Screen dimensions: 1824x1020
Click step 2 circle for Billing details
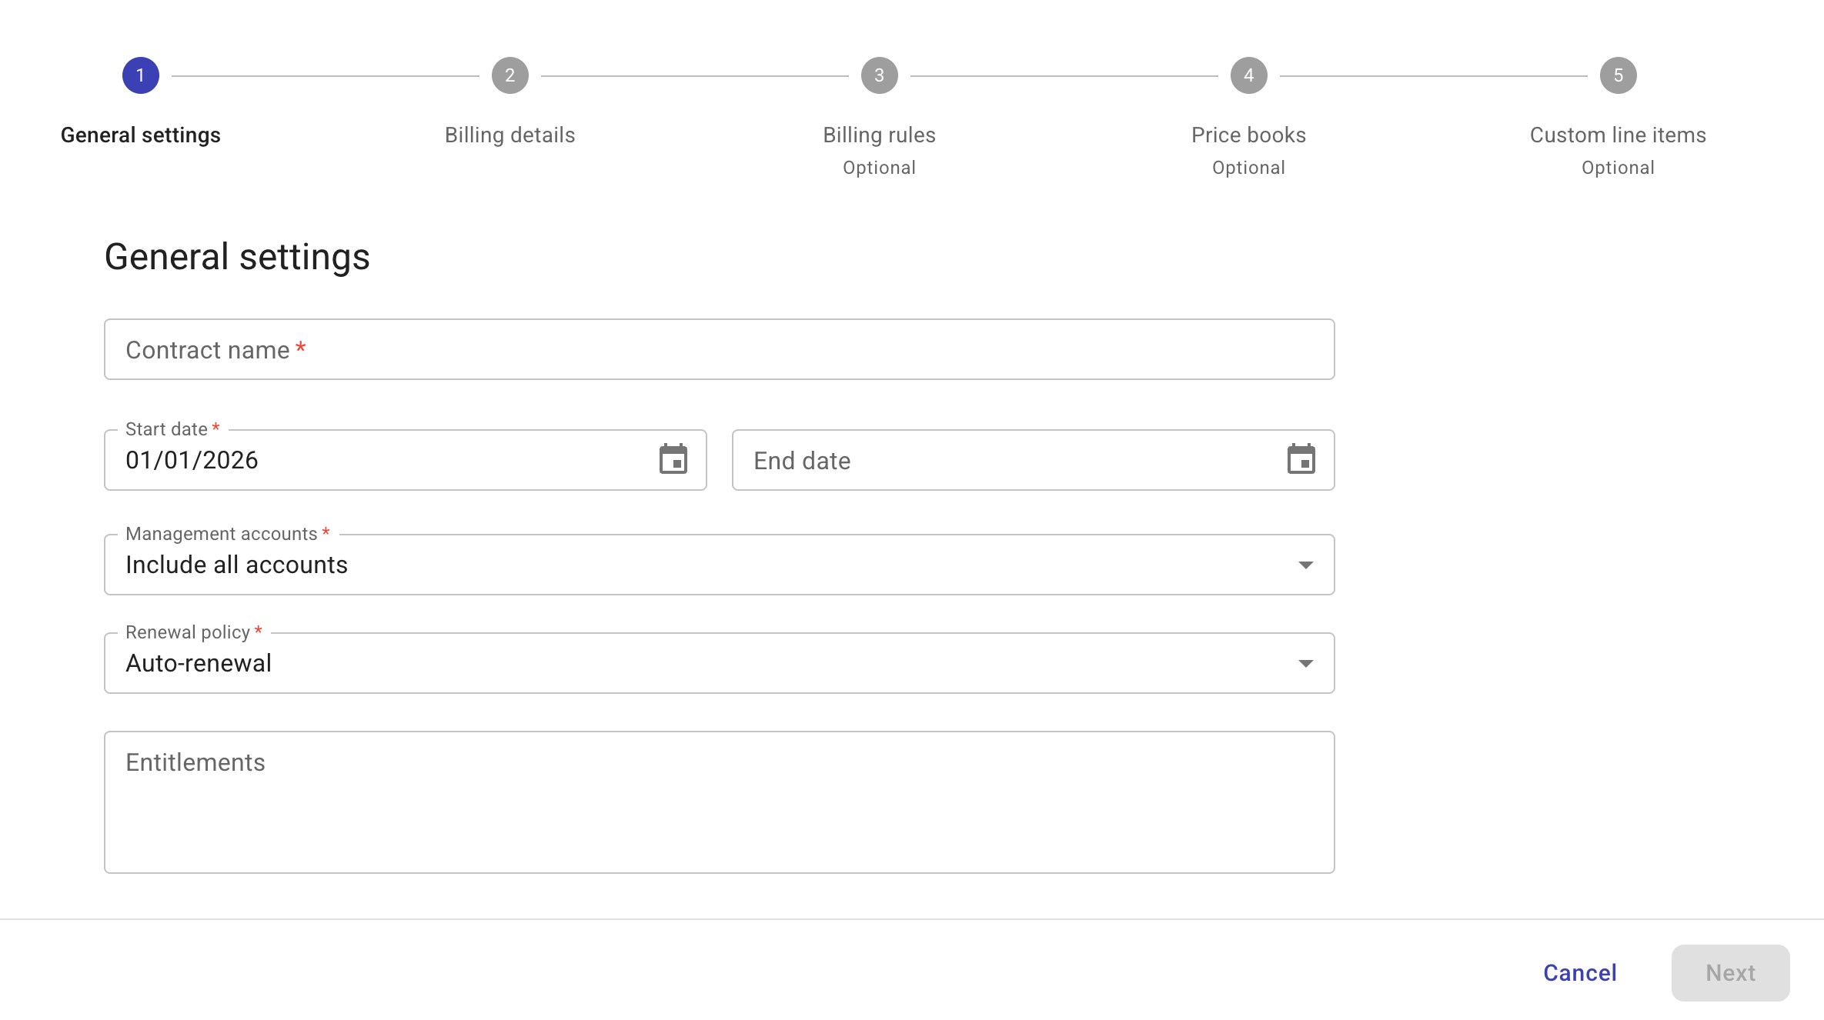[509, 75]
